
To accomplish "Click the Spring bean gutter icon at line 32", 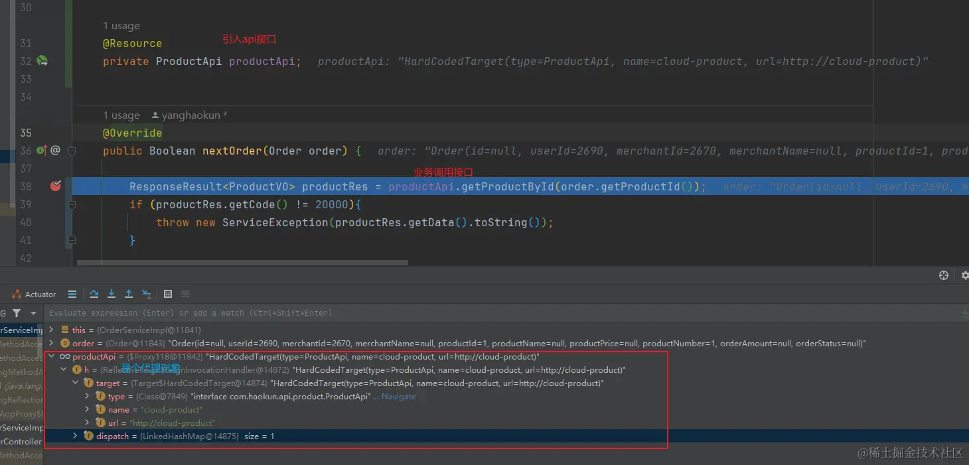I will coord(42,61).
